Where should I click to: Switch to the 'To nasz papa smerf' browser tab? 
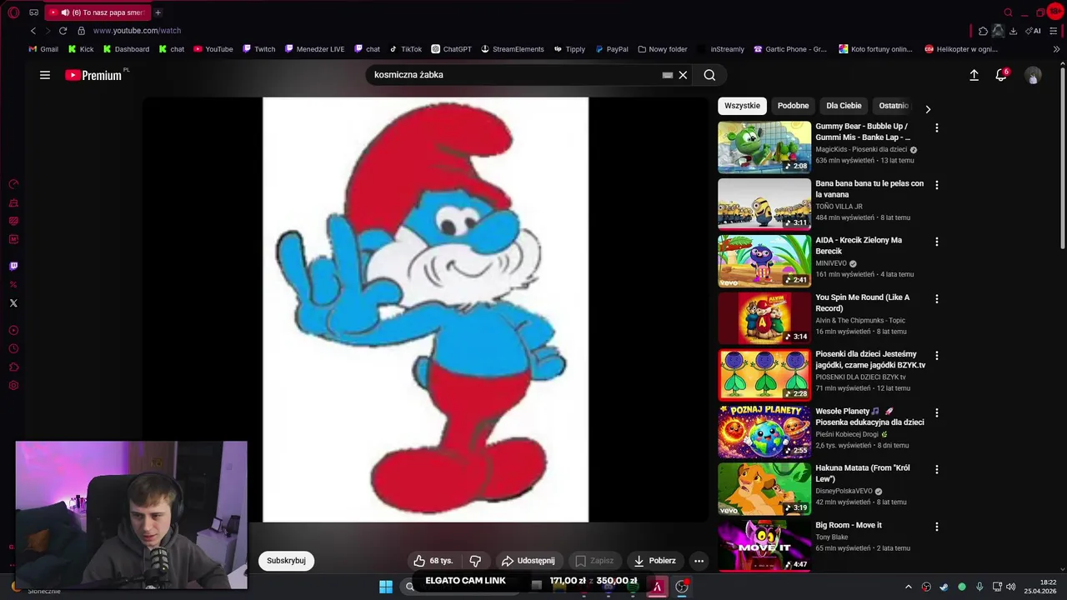click(96, 12)
